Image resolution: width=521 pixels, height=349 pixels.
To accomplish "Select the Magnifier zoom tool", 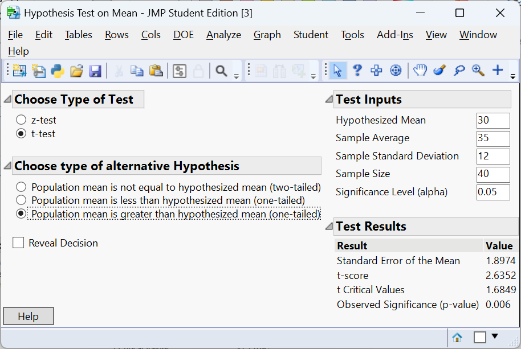I will (x=478, y=70).
